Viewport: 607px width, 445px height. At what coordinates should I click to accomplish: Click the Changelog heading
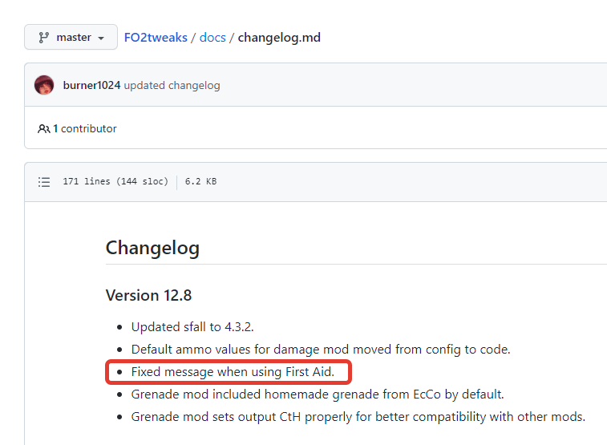[x=152, y=248]
